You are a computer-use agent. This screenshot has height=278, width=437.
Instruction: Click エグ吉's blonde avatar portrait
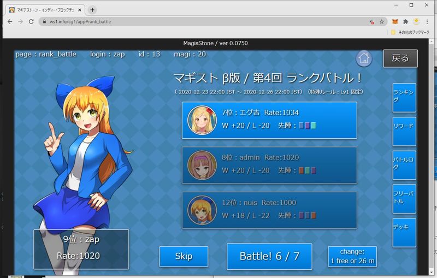[x=202, y=120]
